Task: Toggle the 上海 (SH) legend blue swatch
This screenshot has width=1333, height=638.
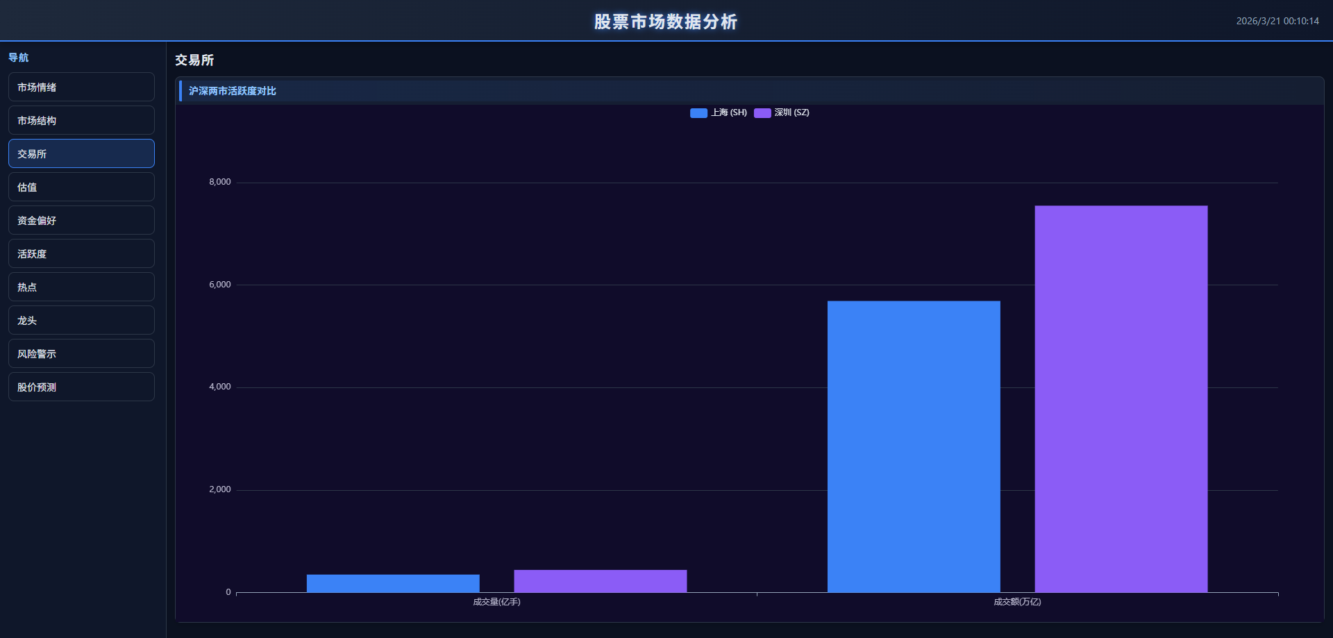Action: pos(698,113)
